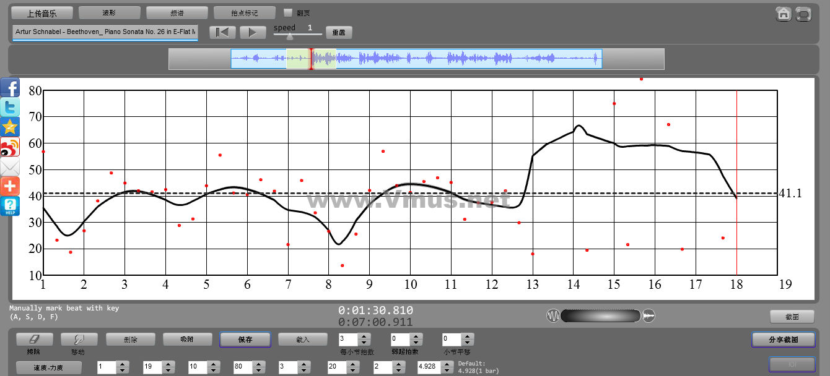Click the Weibo share icon

point(10,147)
